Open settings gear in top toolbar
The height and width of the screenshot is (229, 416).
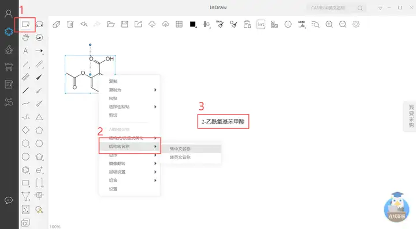pos(356,24)
